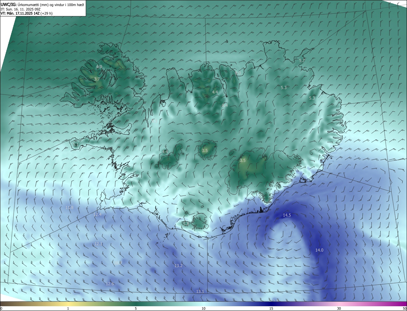
Task: Click the 3.5 value on the large Vatnajökull glacier
Action: pos(243,161)
